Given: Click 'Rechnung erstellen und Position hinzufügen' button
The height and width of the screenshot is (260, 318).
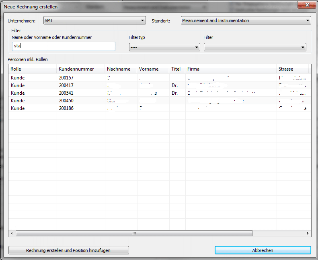Looking at the screenshot, I should (68, 250).
